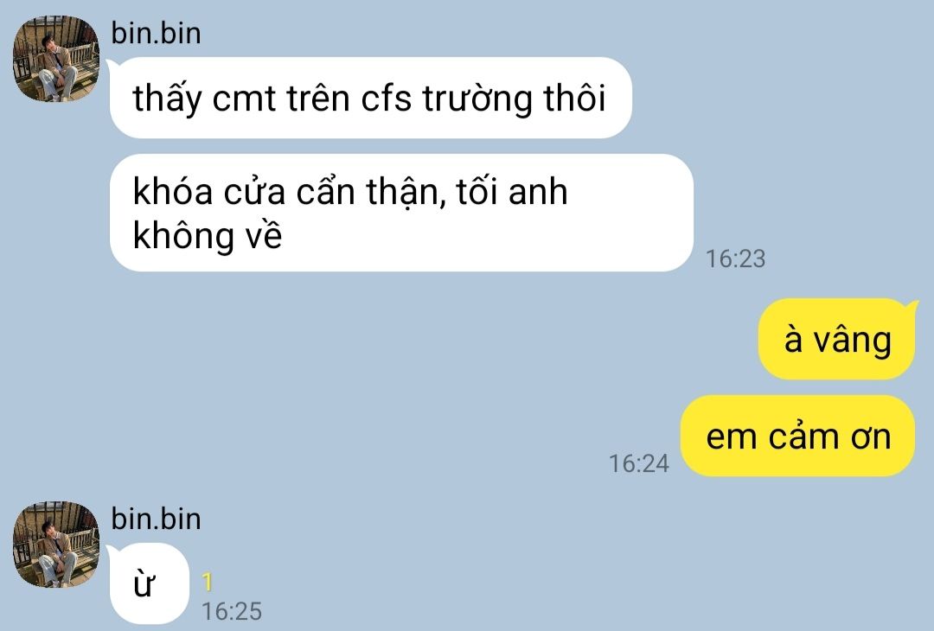Viewport: 934px width, 631px height.
Task: Select the white 'ừ' reply bubble
Action: click(x=149, y=583)
